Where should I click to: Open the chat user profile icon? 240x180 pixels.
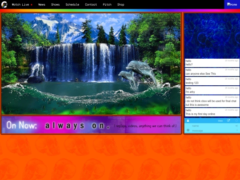coord(188,120)
